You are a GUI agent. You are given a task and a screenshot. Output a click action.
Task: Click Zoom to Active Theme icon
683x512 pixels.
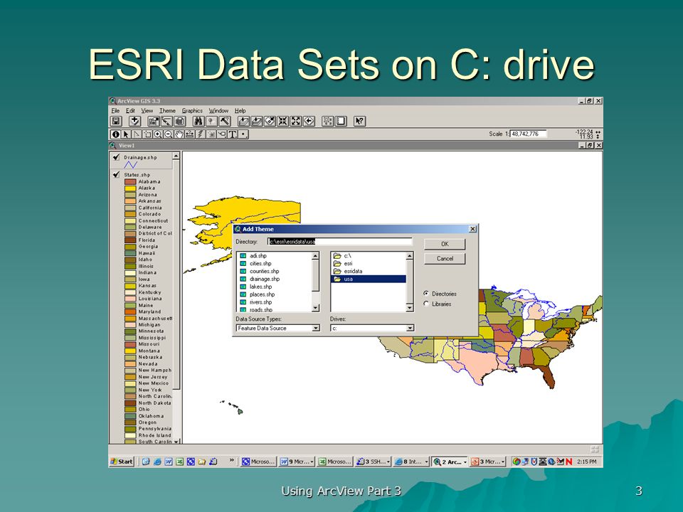(257, 122)
